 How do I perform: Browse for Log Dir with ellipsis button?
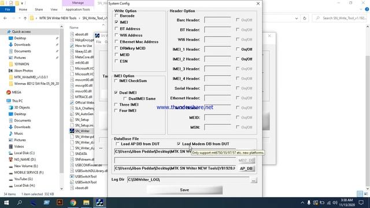[x=253, y=180]
